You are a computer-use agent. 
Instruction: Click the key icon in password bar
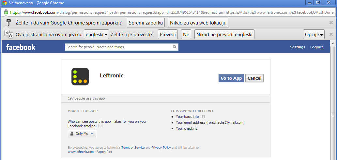point(8,23)
